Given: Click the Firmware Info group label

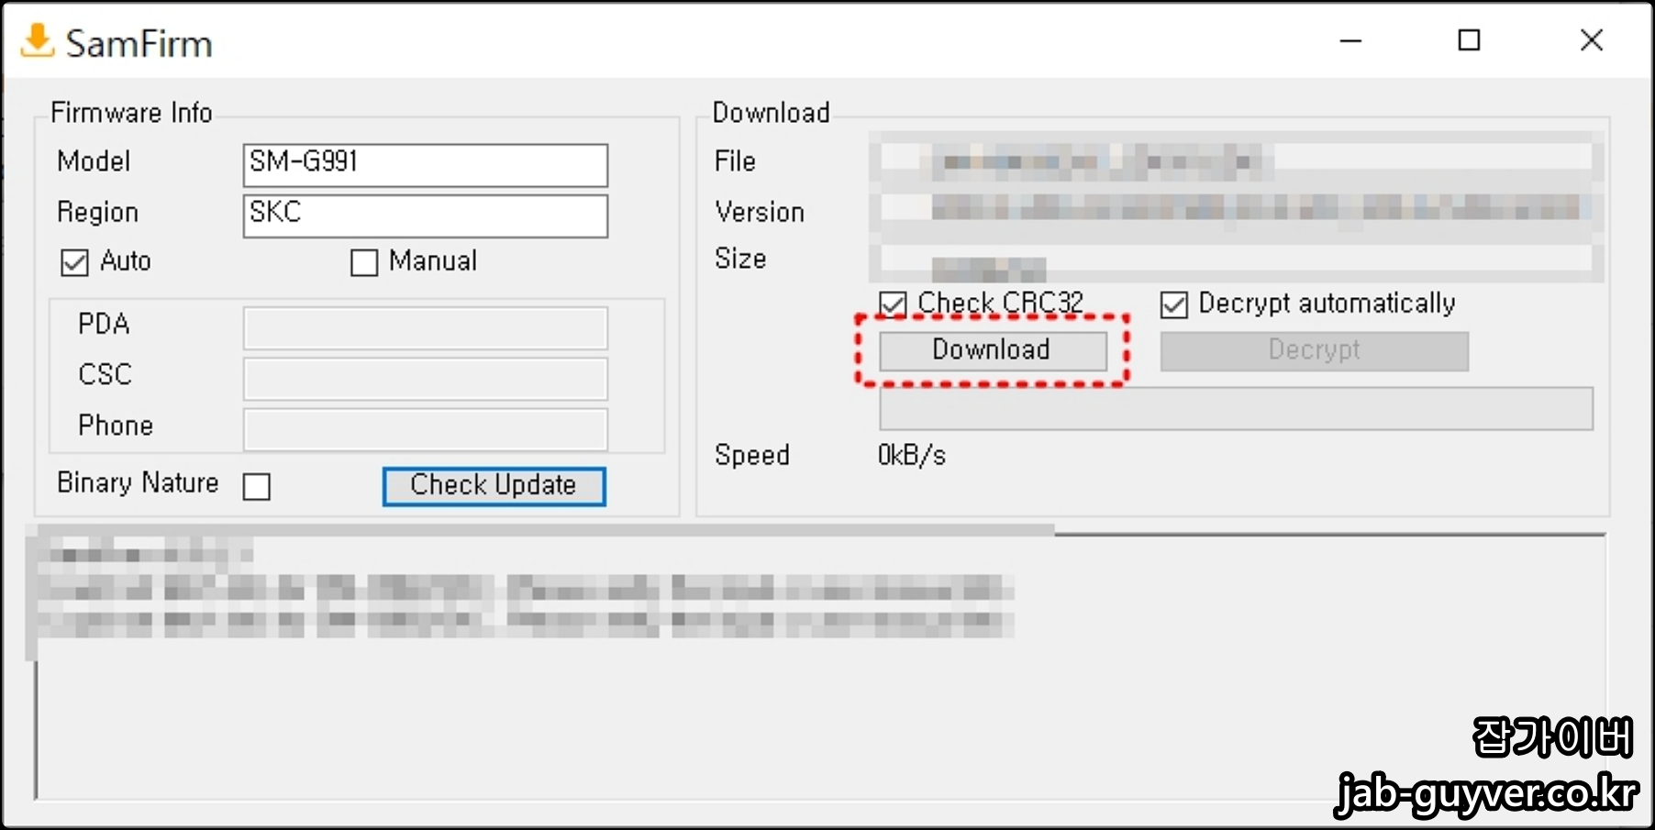Looking at the screenshot, I should pos(131,113).
